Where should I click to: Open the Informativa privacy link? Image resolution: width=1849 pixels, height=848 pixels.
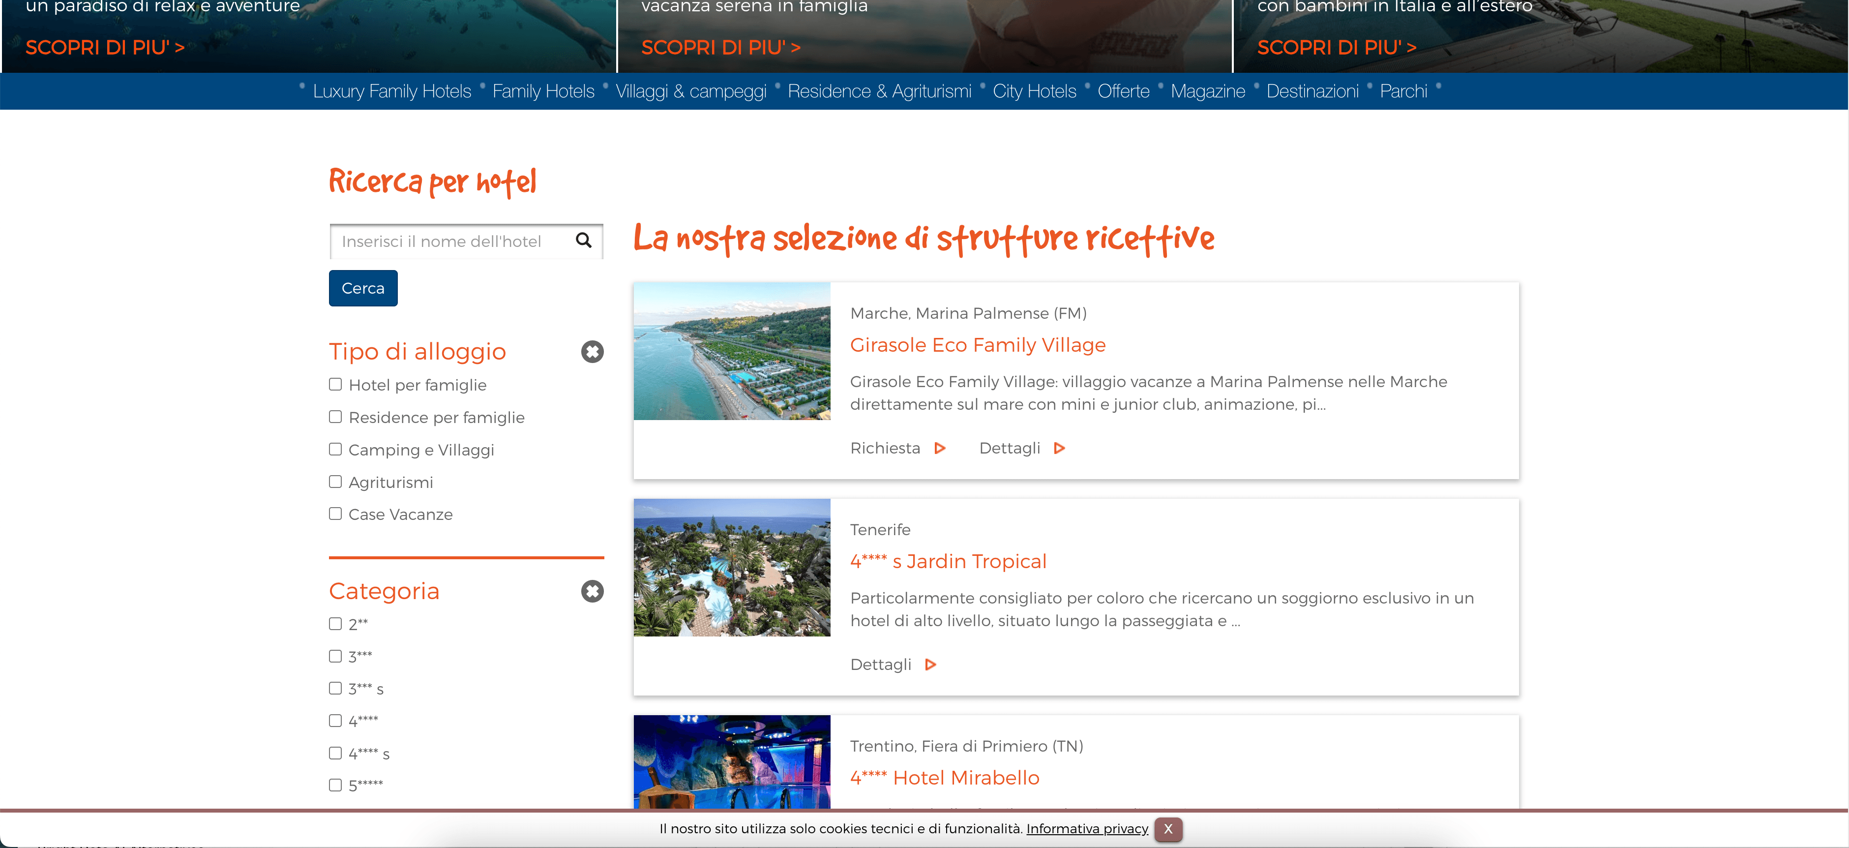(x=1087, y=829)
